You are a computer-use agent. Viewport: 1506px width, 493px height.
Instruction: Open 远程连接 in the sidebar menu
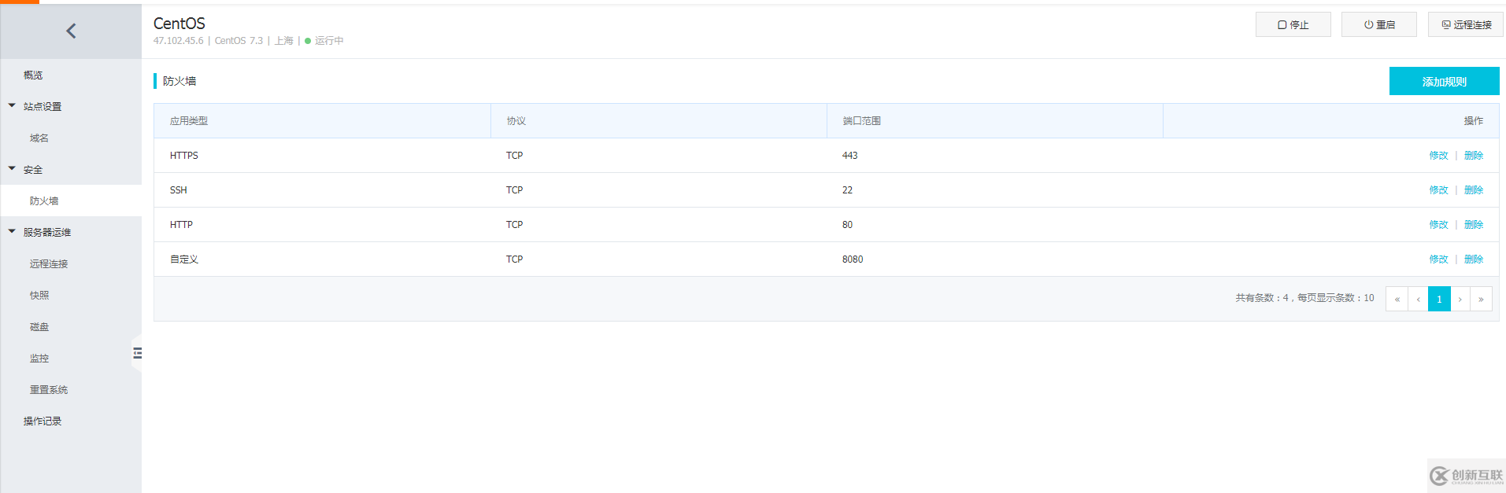49,263
